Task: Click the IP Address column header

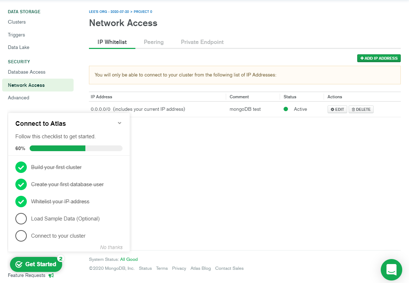Action: (101, 97)
